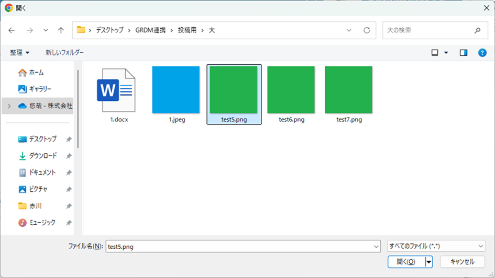Select the blue 1.jpeg thumbnail
This screenshot has width=495, height=278.
pos(176,90)
